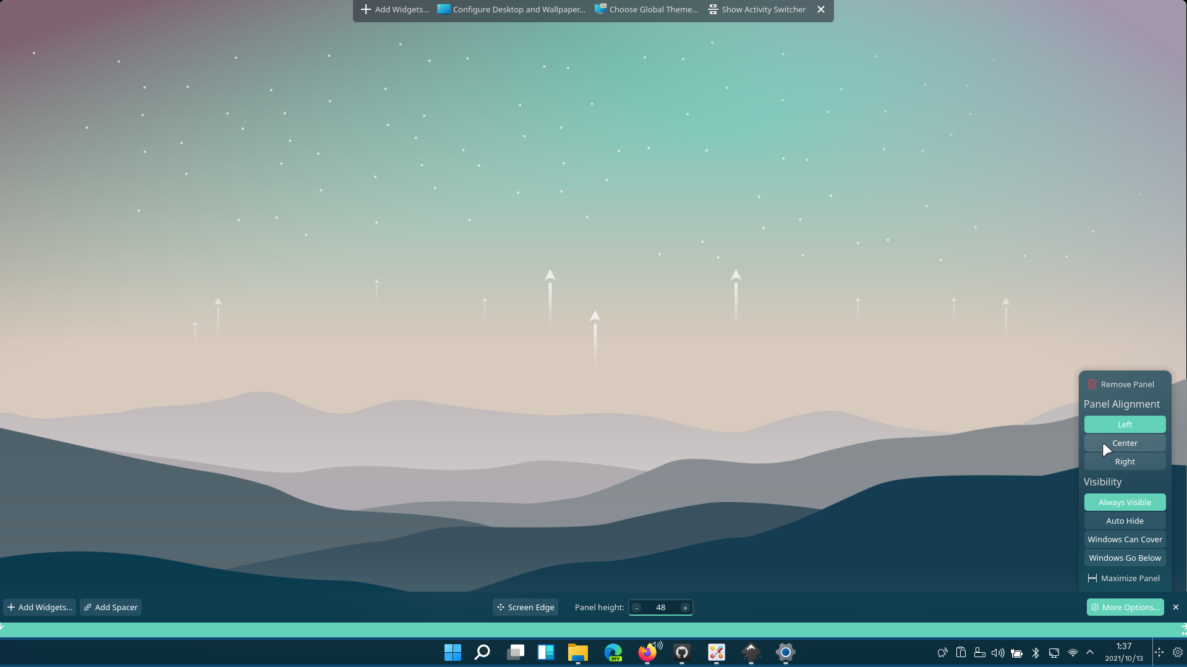Open the Wi-Fi network tray icon

[x=1073, y=652]
